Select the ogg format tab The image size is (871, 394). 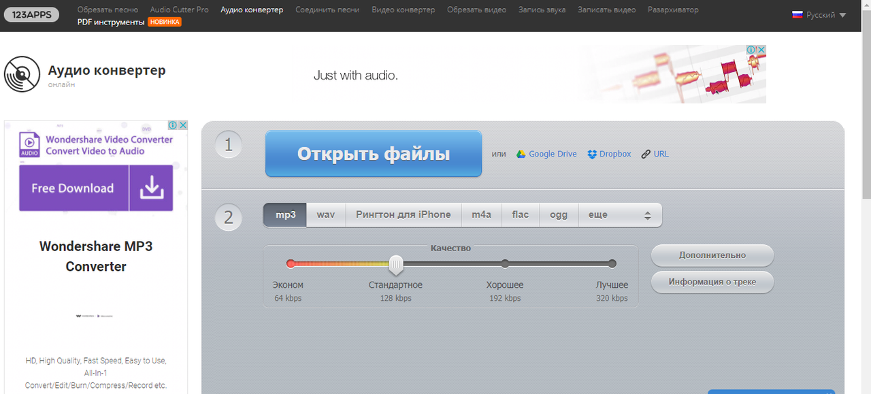[559, 214]
